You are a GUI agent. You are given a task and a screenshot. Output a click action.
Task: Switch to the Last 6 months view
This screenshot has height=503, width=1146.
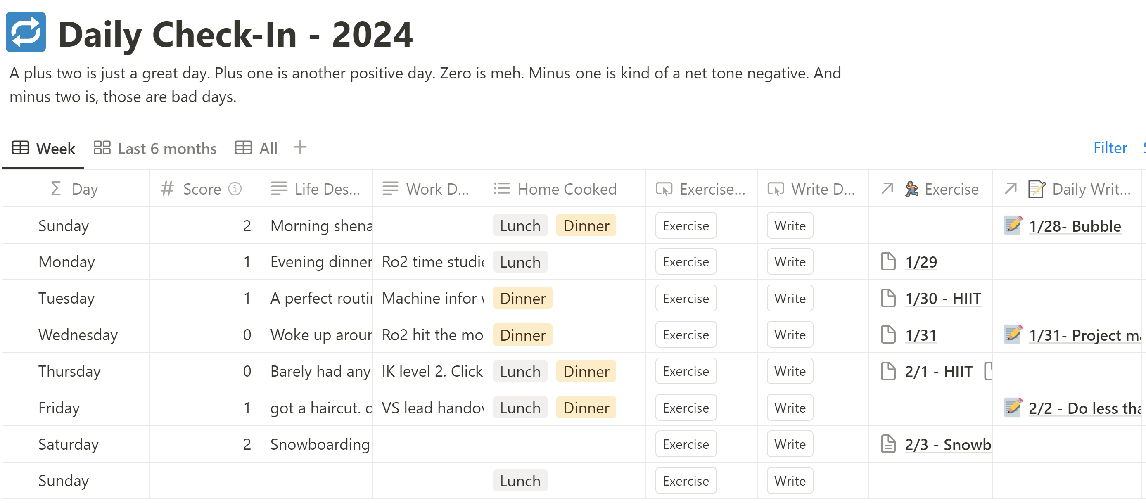tap(155, 148)
